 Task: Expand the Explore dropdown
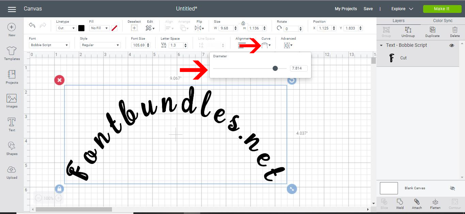[402, 9]
